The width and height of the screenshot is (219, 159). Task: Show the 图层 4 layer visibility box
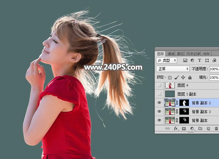[159, 85]
